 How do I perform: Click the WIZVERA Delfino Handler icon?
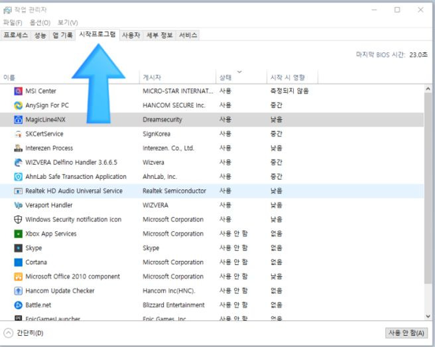click(18, 162)
